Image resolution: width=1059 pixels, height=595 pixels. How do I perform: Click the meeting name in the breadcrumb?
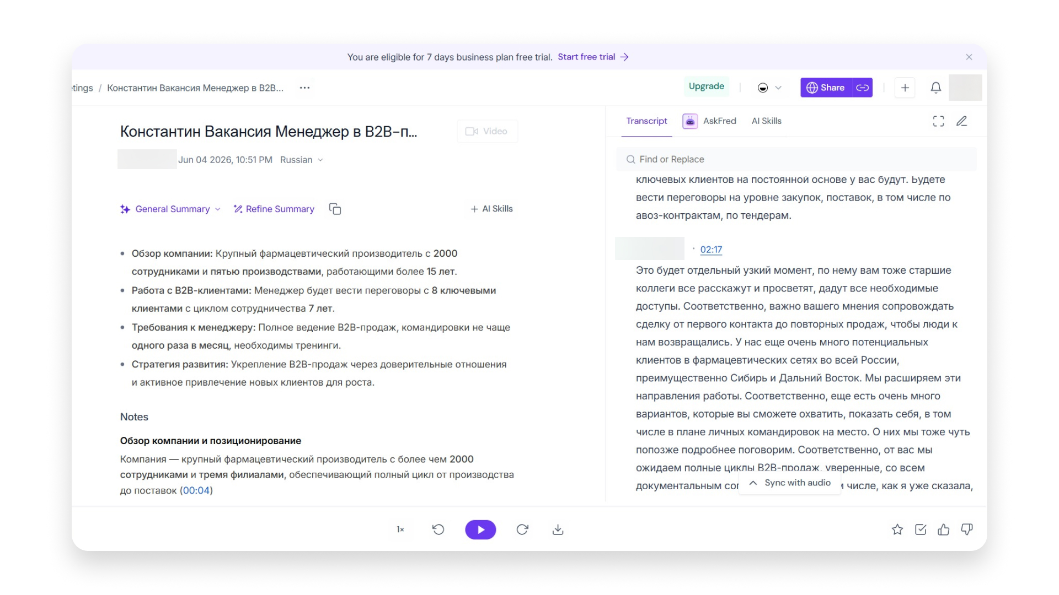pyautogui.click(x=195, y=88)
